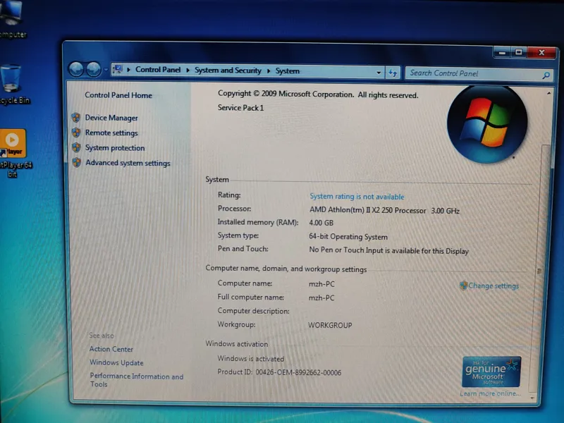Open Advanced system settings

tap(128, 164)
